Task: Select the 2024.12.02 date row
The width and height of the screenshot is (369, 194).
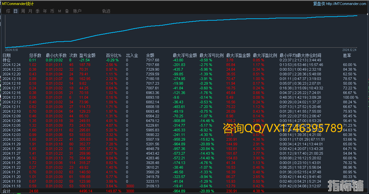Action: pyautogui.click(x=12, y=140)
